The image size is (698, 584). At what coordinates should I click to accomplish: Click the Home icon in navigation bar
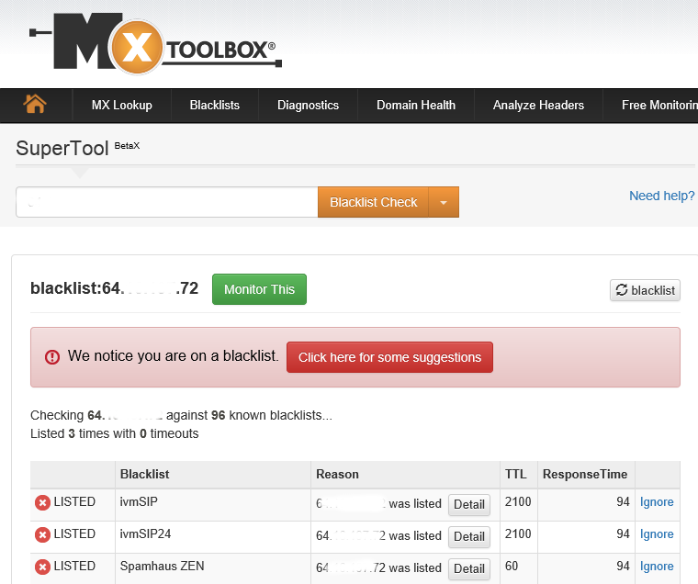[35, 105]
